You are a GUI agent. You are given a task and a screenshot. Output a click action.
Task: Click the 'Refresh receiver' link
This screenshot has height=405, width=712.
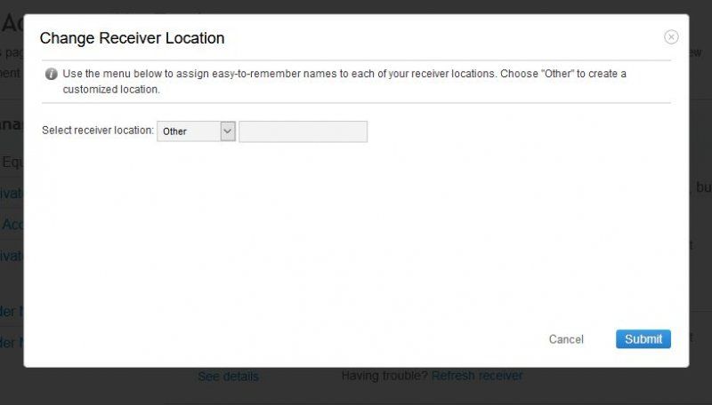(477, 376)
